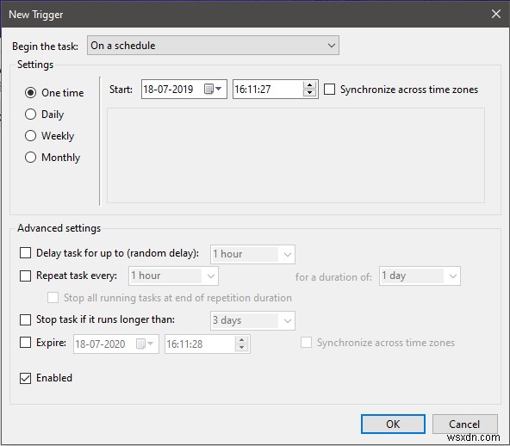The width and height of the screenshot is (510, 446).
Task: Click the Begin the task label
Action: [x=45, y=46]
